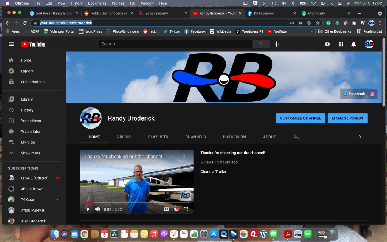The width and height of the screenshot is (387, 242).
Task: Click the voice search microphone icon
Action: click(x=277, y=44)
